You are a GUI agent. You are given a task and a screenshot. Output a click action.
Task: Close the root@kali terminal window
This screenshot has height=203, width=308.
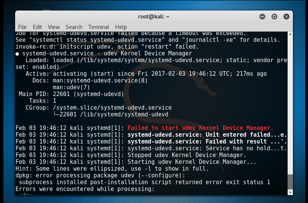tap(286, 17)
